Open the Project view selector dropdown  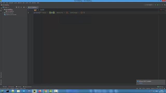pyautogui.click(x=6, y=7)
